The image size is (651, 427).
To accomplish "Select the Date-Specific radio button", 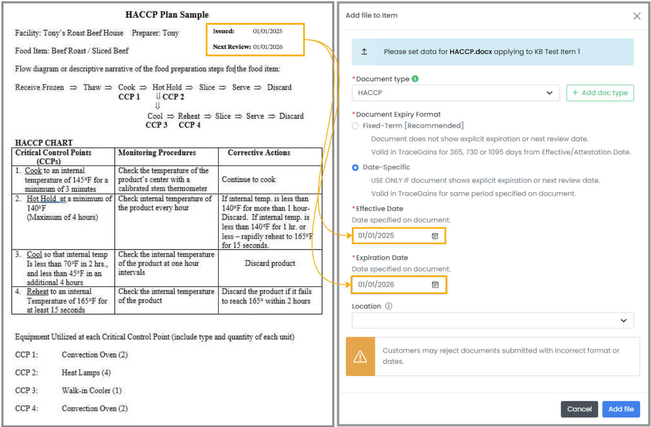I will point(355,167).
